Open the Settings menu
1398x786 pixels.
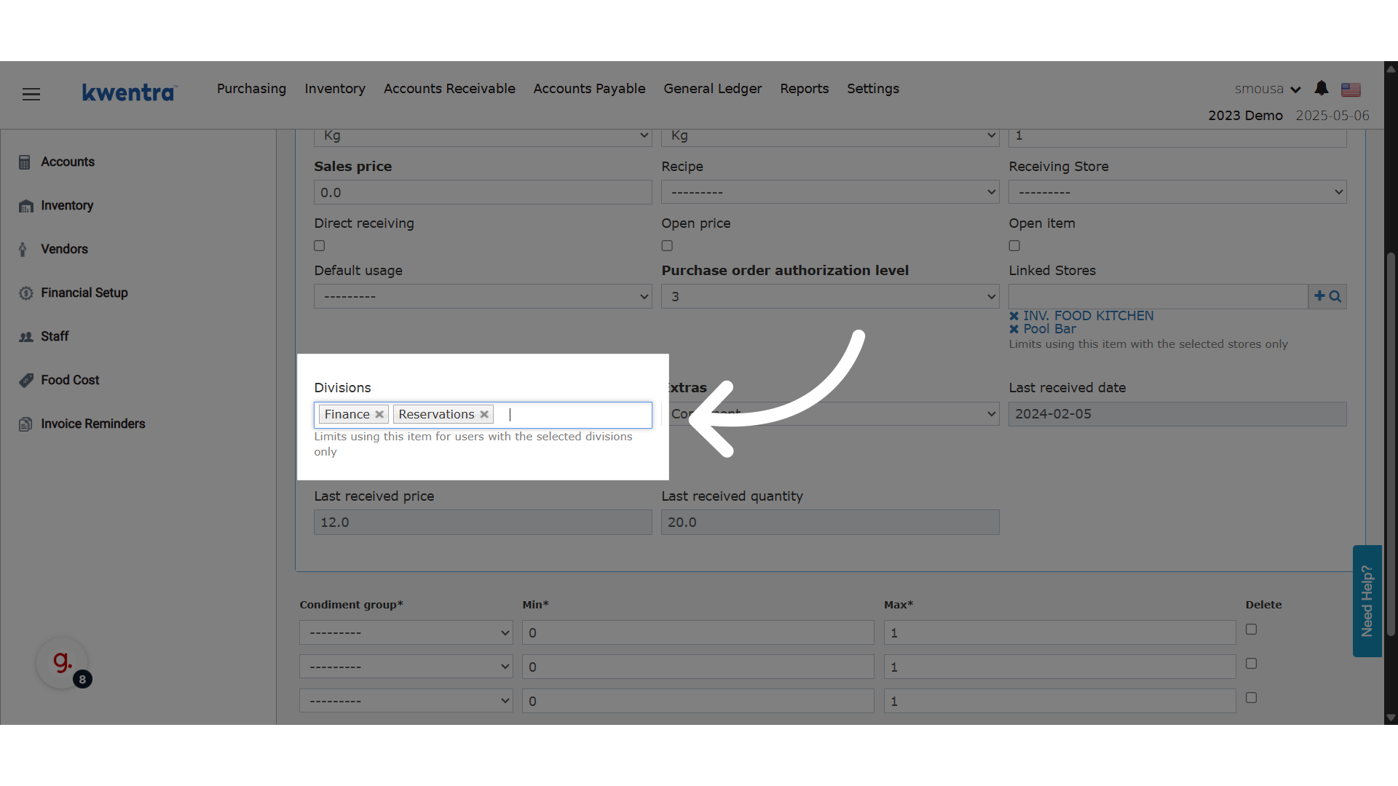click(x=872, y=88)
